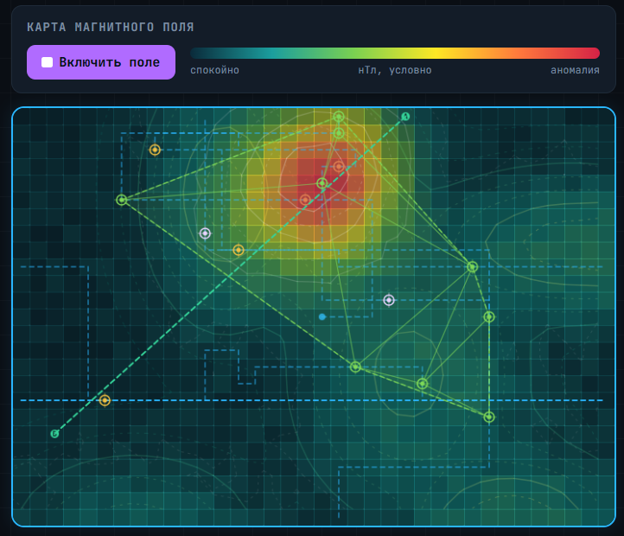Select the green node at the red hotspot center
The image size is (624, 536).
322,183
